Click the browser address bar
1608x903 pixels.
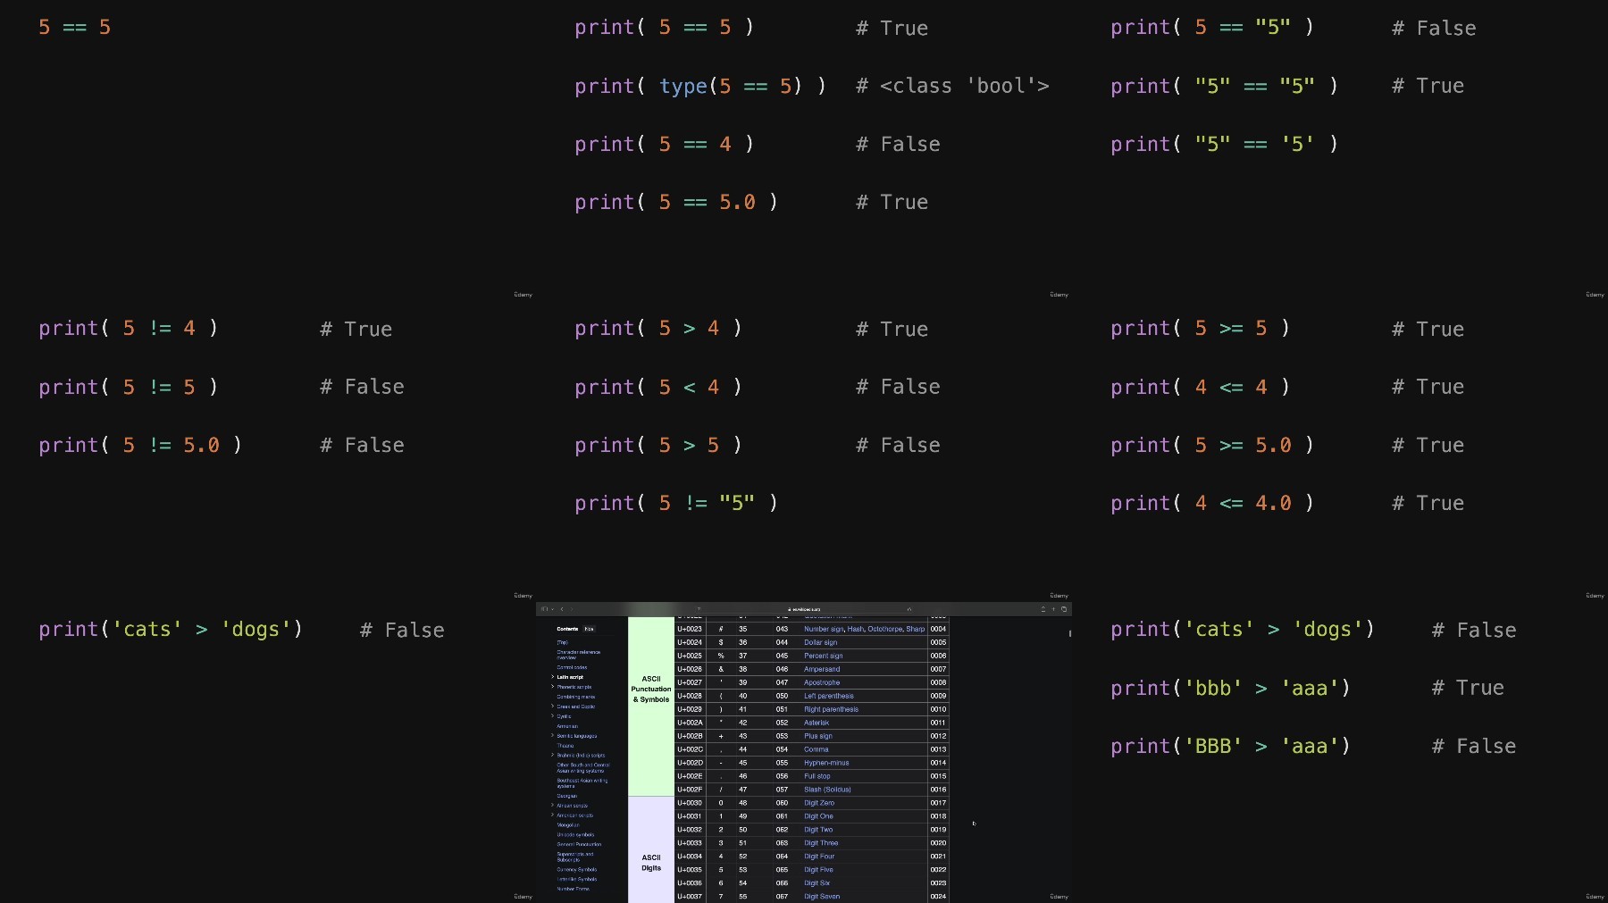[804, 609]
